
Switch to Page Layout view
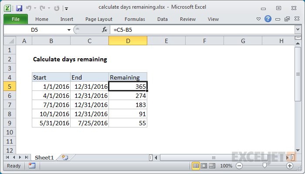click(x=204, y=166)
